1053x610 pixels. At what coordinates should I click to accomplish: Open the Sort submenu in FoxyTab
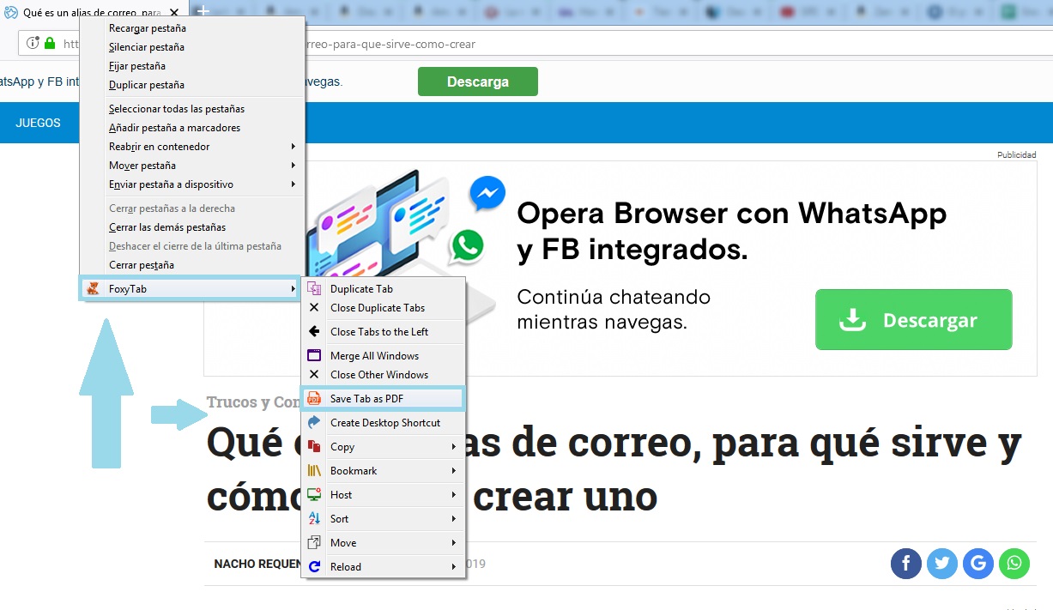coord(339,518)
